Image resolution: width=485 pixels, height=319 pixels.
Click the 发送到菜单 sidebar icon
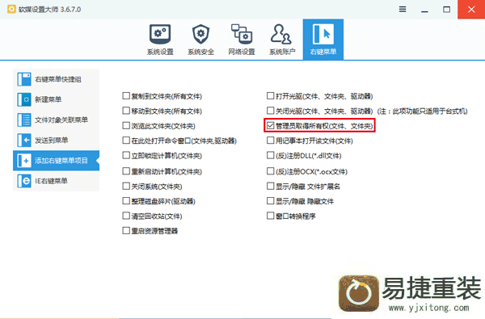click(24, 141)
